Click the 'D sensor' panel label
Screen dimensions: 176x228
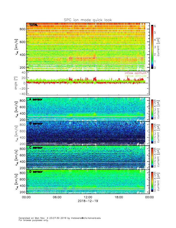[36, 172]
